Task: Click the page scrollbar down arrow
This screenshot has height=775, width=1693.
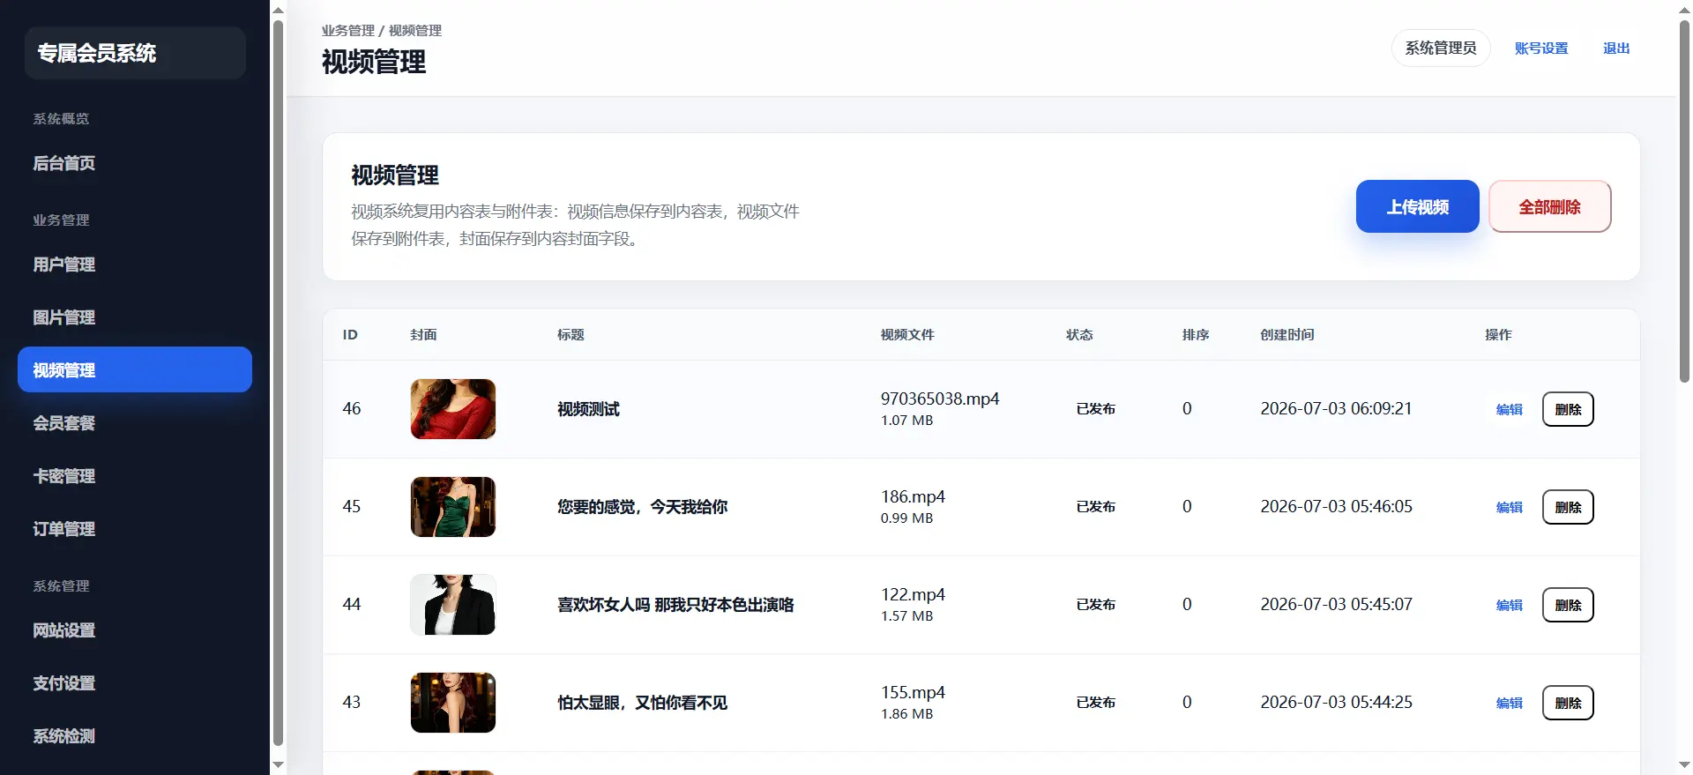Action: [x=1684, y=765]
